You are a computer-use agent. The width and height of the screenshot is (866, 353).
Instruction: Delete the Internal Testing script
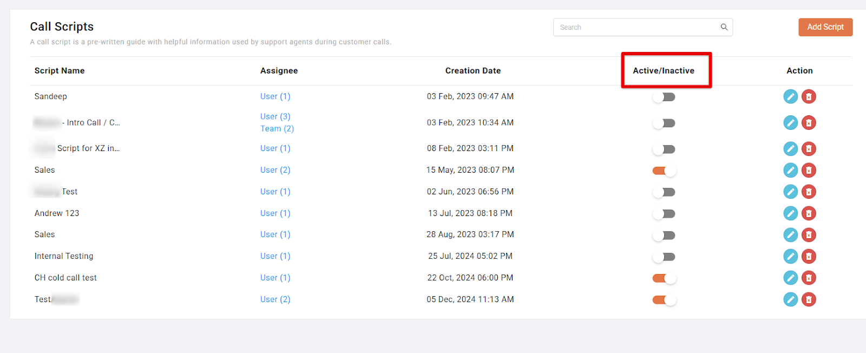(809, 256)
